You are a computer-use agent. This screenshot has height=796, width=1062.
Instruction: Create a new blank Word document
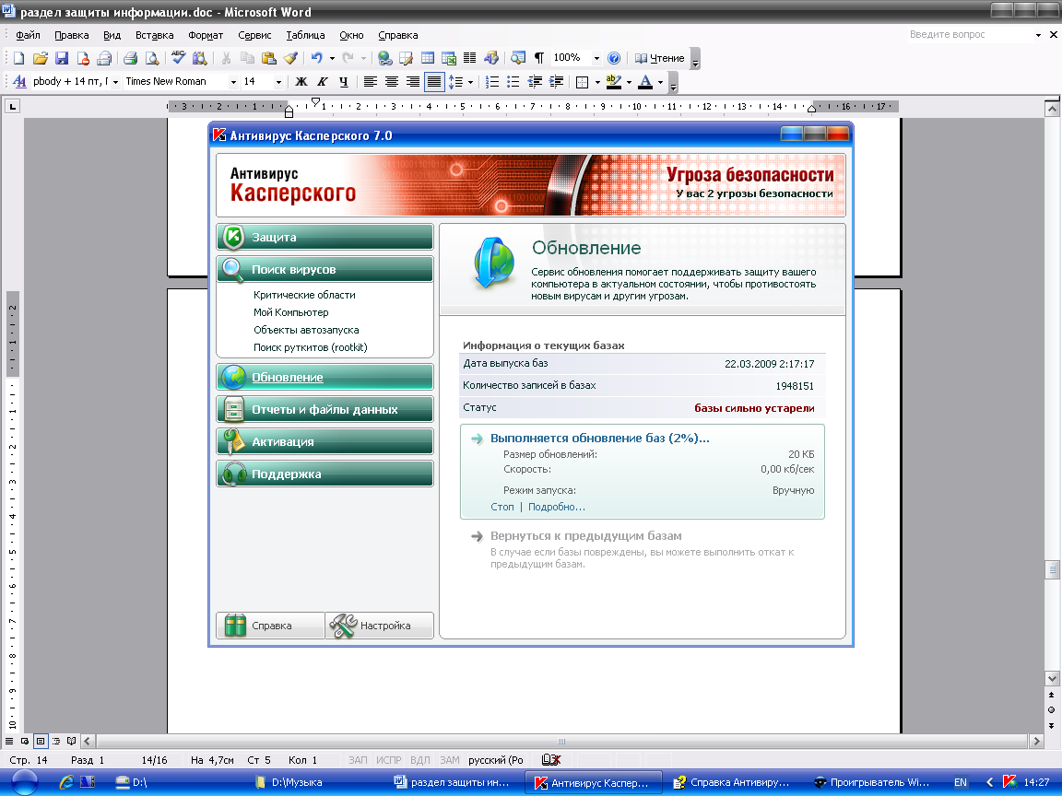pyautogui.click(x=19, y=58)
